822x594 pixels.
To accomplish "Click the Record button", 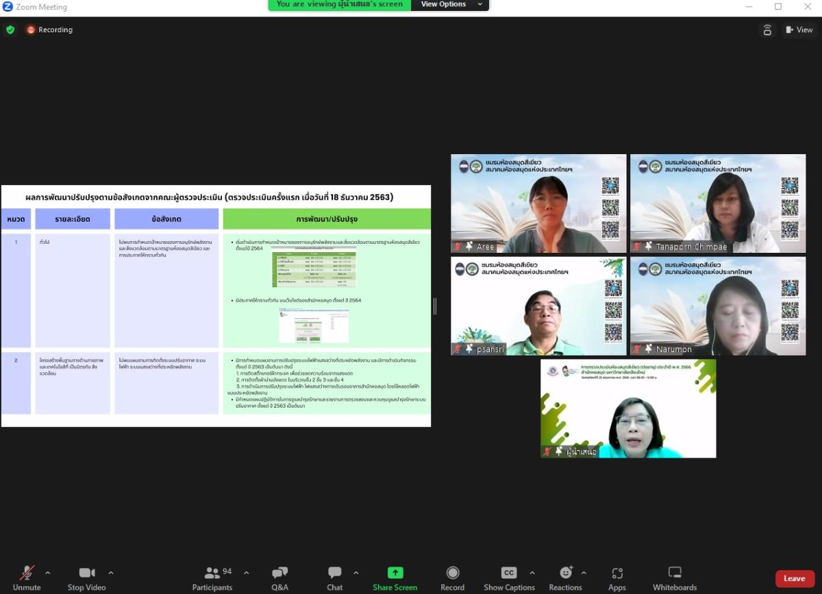I will pos(452,578).
